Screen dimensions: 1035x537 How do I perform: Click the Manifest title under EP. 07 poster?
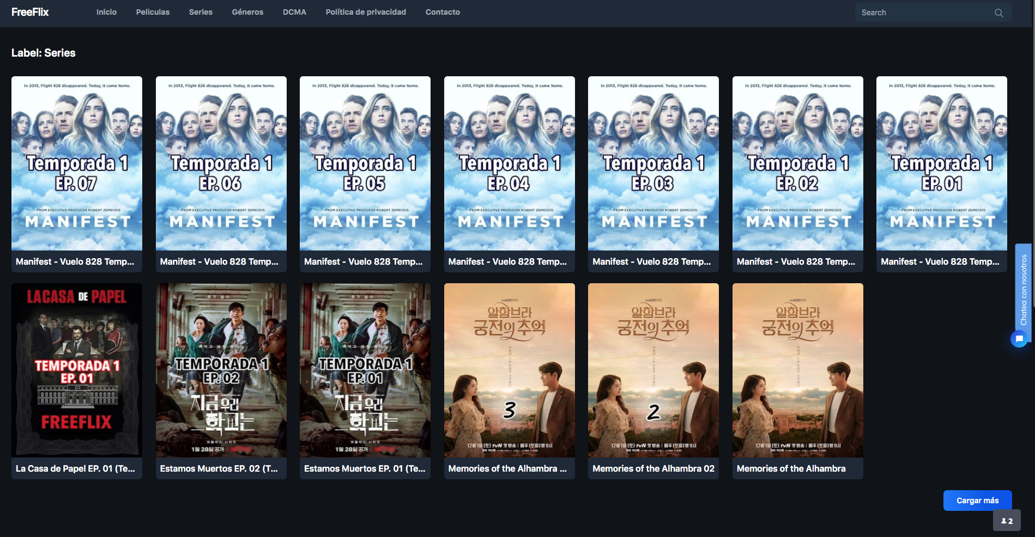[x=75, y=261]
